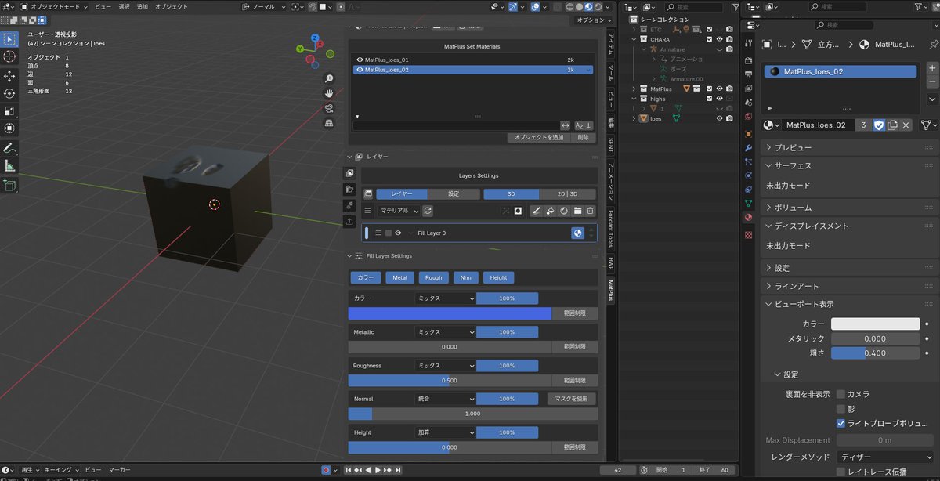Open the マテリアル layer type dropdown
This screenshot has height=481, width=940.
point(398,211)
